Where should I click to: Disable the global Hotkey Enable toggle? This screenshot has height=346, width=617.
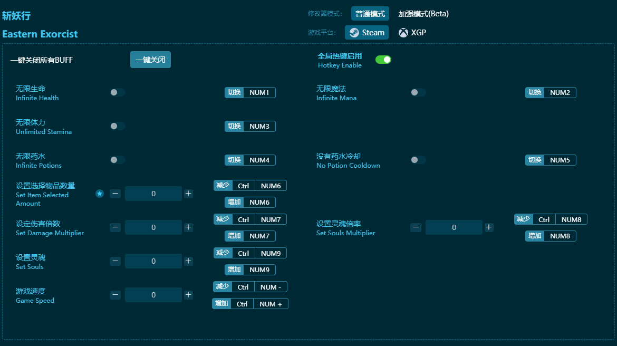(x=383, y=60)
